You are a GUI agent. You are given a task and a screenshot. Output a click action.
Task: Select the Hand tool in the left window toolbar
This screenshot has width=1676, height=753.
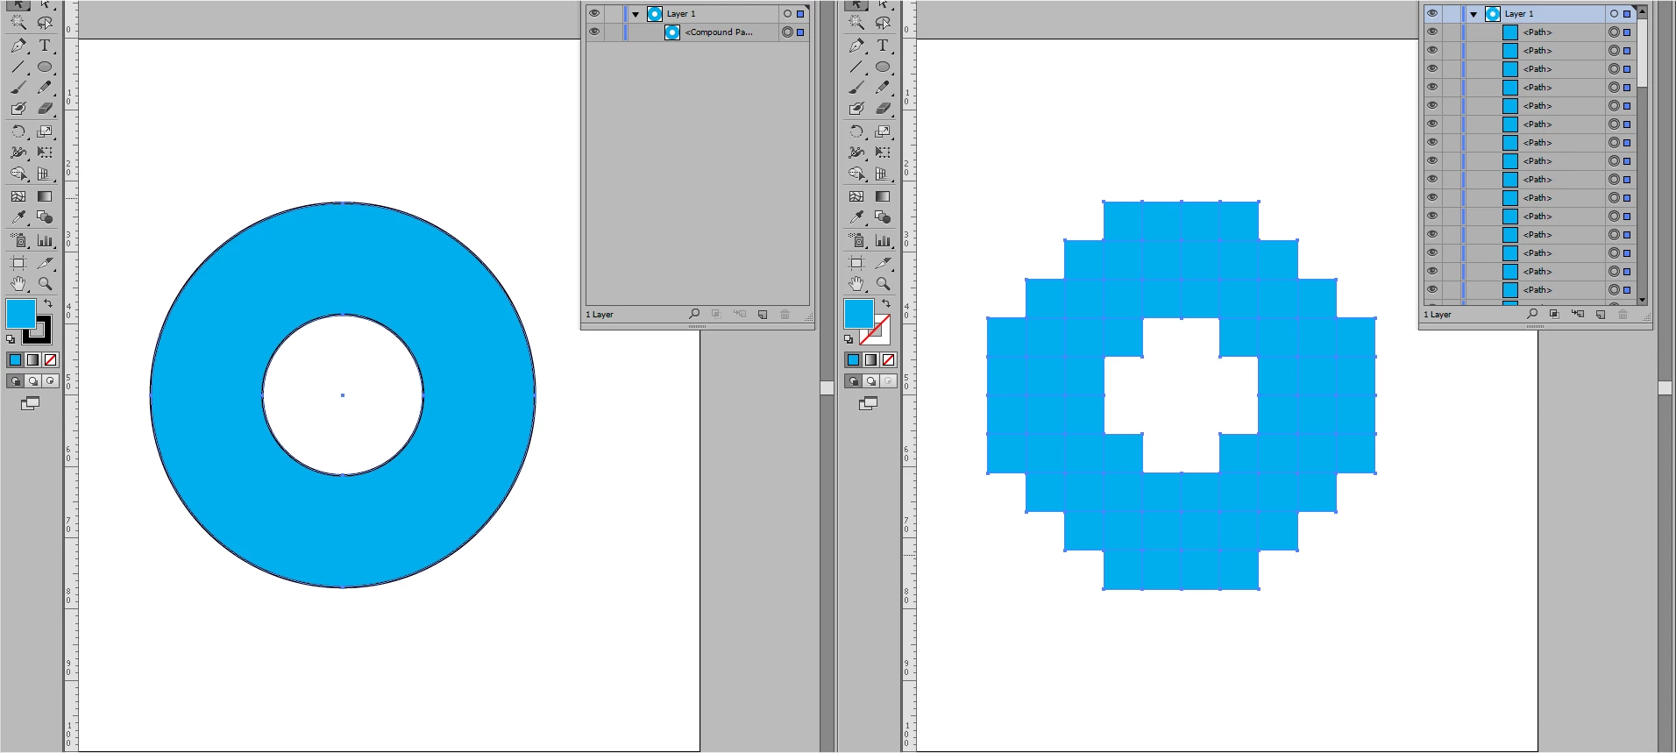click(18, 284)
